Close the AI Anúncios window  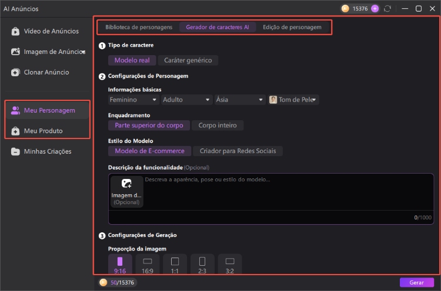pos(433,9)
